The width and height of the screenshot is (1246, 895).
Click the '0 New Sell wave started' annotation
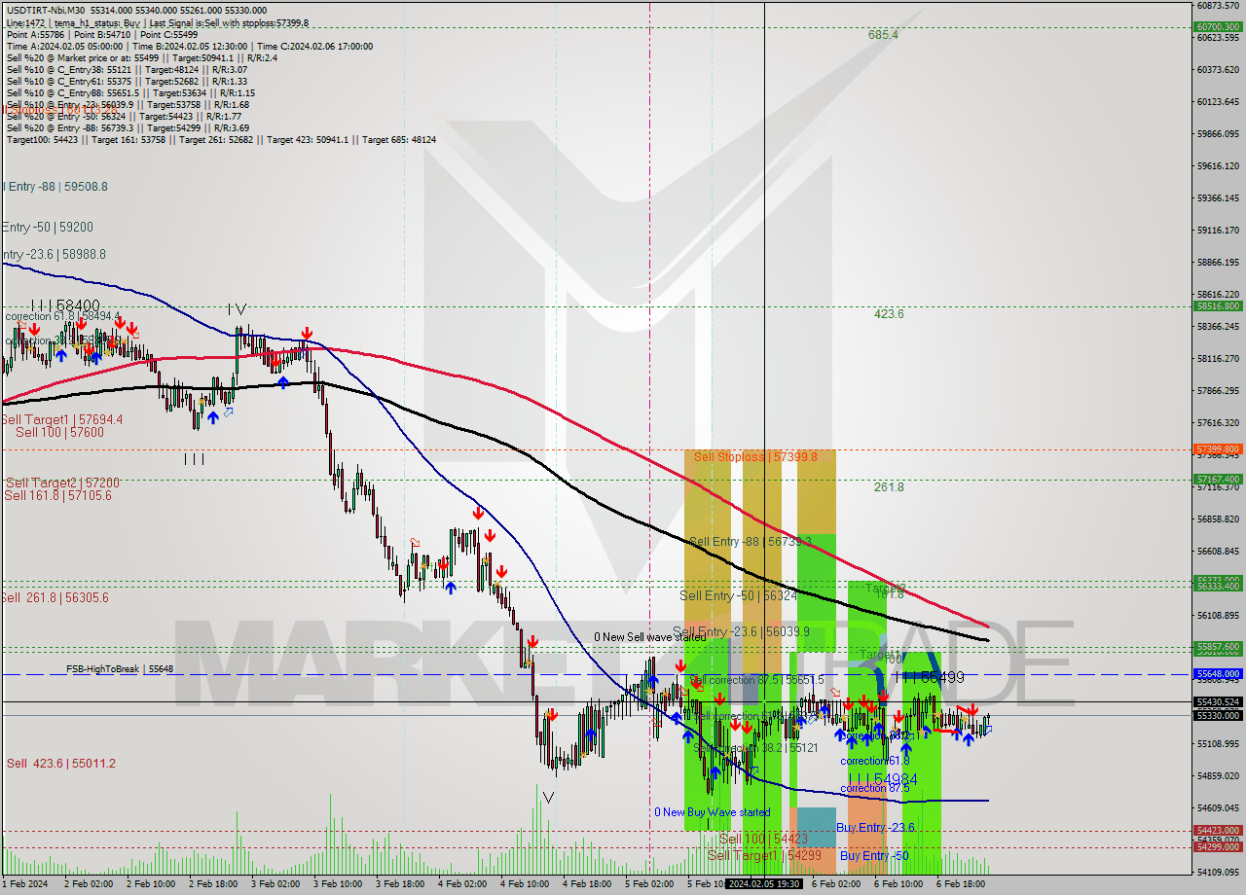650,637
